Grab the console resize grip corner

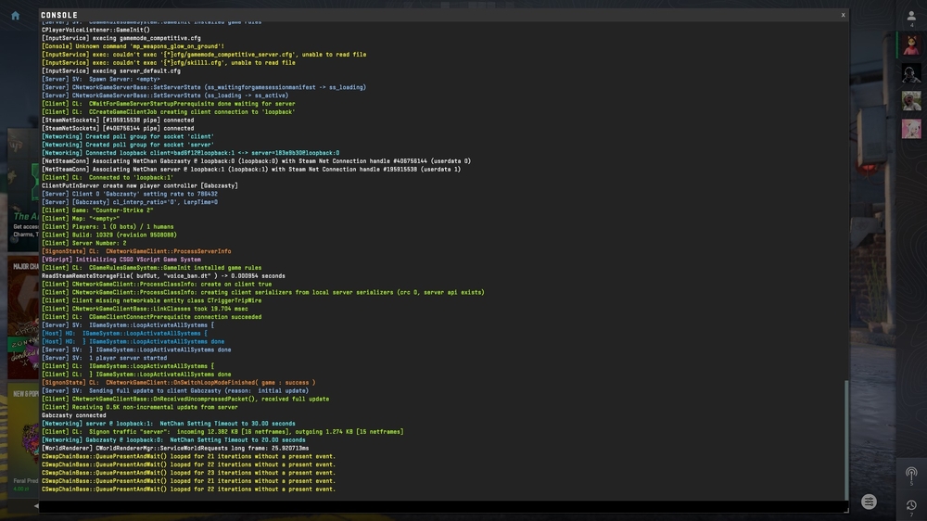tap(846, 511)
